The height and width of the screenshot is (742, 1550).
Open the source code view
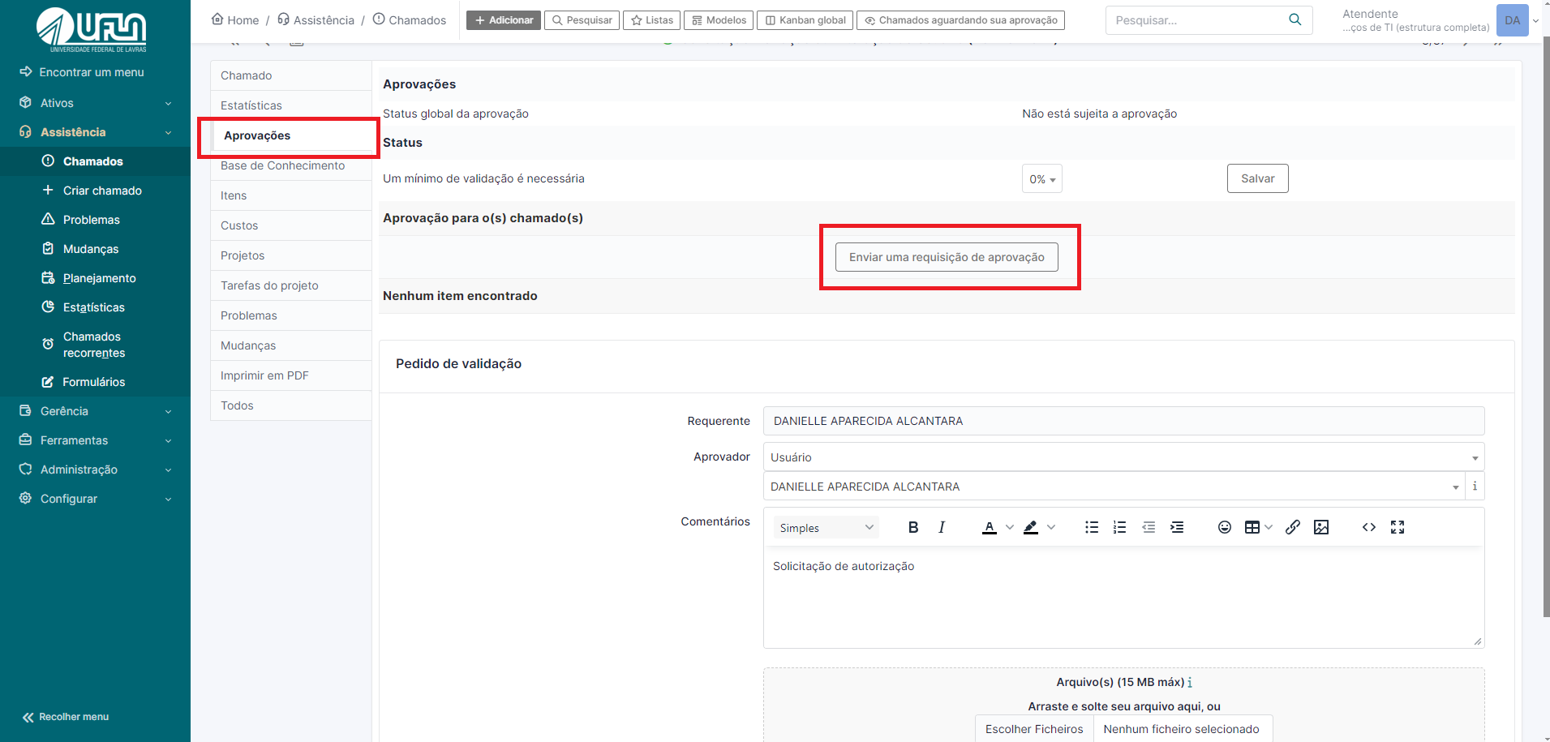(x=1369, y=527)
